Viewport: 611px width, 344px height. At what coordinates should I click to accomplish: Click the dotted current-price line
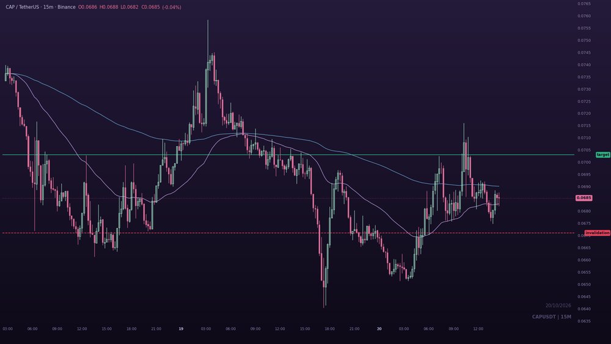tap(288, 198)
